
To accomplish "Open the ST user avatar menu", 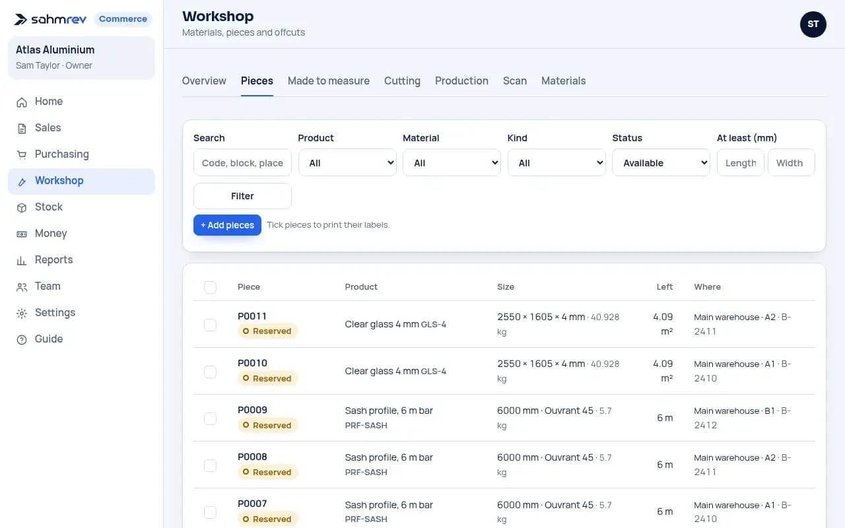I will [x=813, y=24].
